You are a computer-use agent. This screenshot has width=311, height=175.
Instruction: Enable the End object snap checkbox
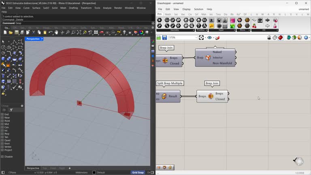click(x=2, y=115)
